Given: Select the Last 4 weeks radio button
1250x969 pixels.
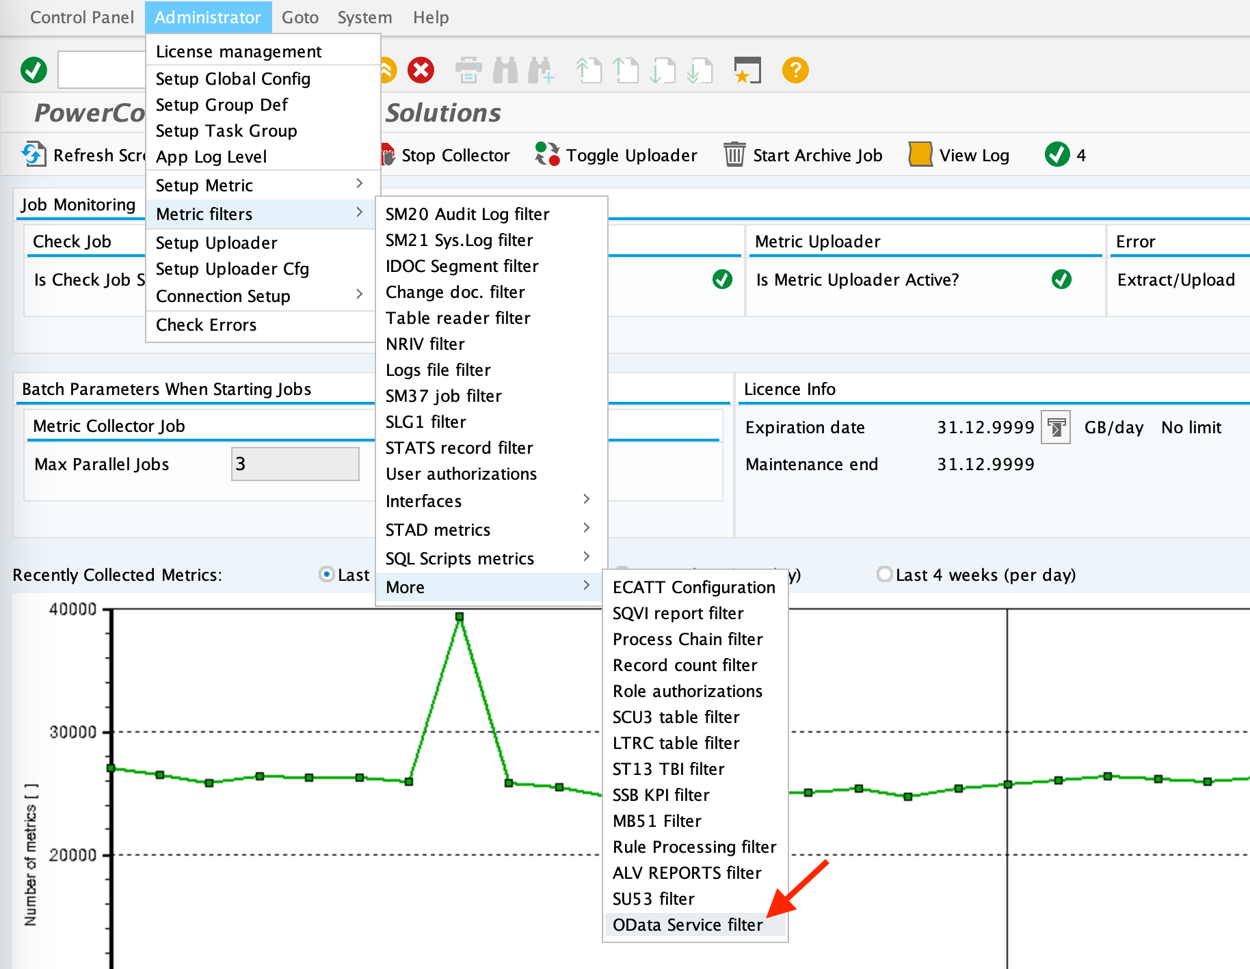Looking at the screenshot, I should point(884,574).
